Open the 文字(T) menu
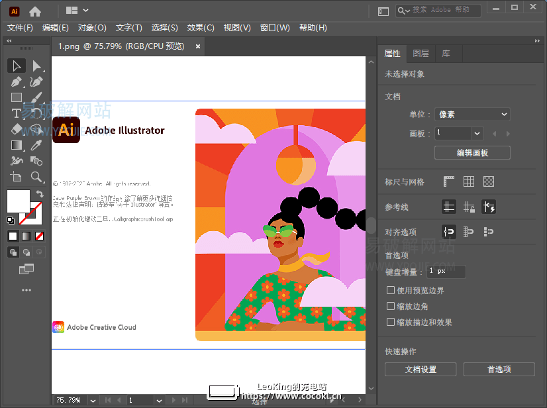 [129, 28]
